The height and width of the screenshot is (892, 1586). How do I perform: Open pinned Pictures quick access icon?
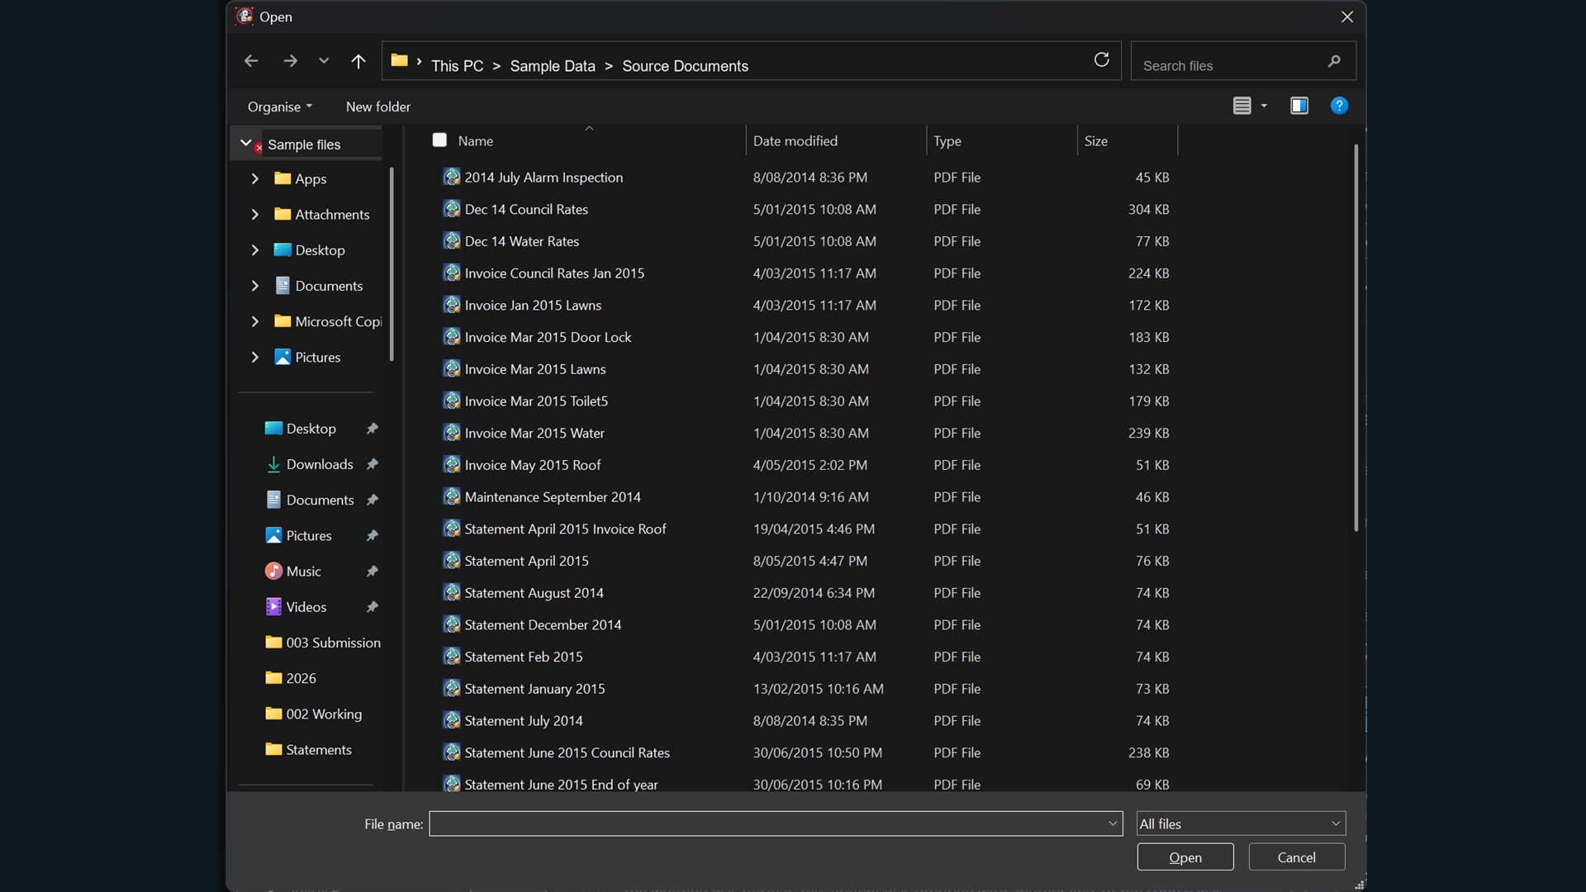(273, 535)
